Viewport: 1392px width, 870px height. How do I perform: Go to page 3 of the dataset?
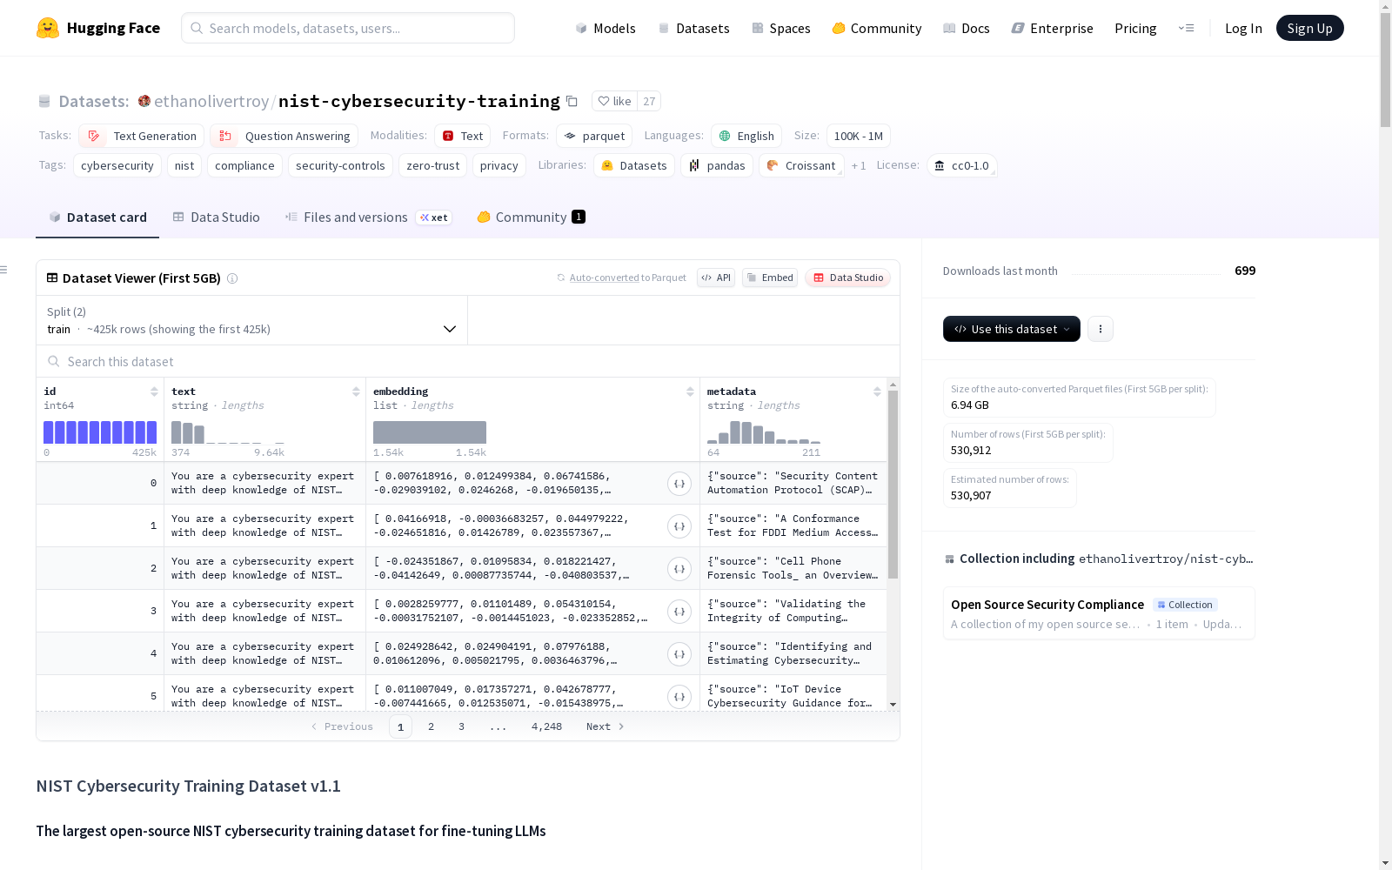[461, 726]
